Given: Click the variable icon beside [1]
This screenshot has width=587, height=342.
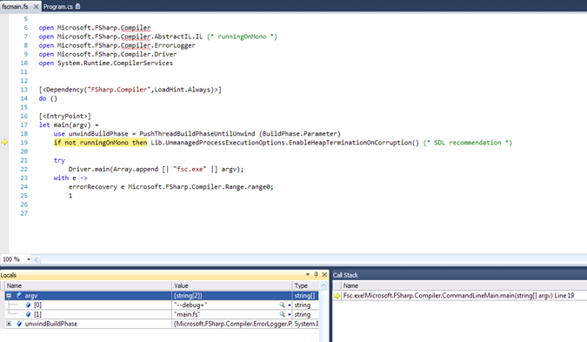Looking at the screenshot, I should pos(28,314).
